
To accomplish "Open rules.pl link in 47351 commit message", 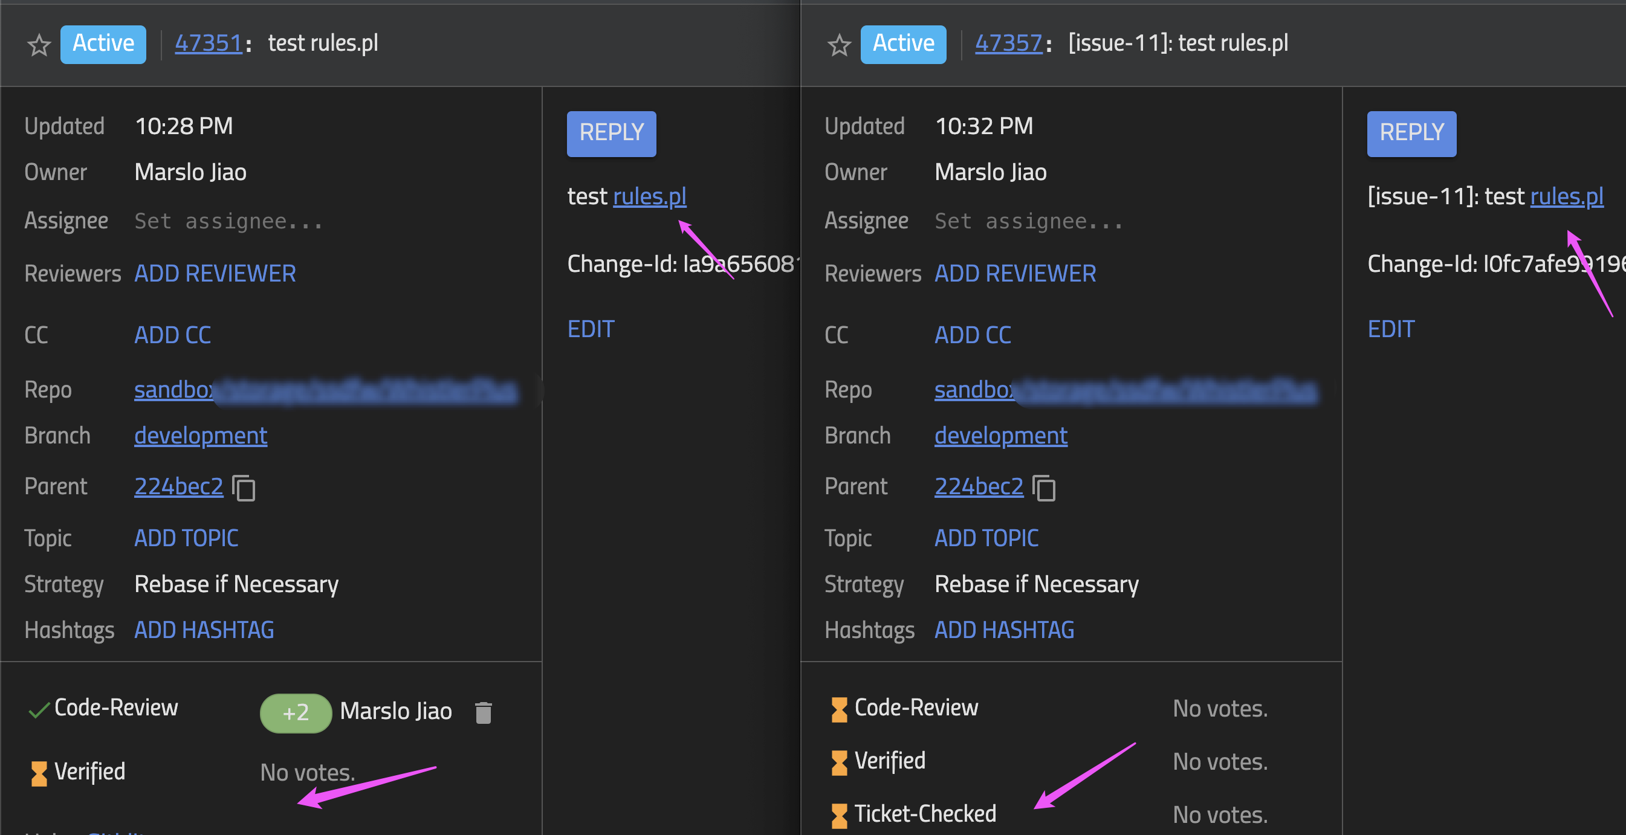I will pos(650,196).
